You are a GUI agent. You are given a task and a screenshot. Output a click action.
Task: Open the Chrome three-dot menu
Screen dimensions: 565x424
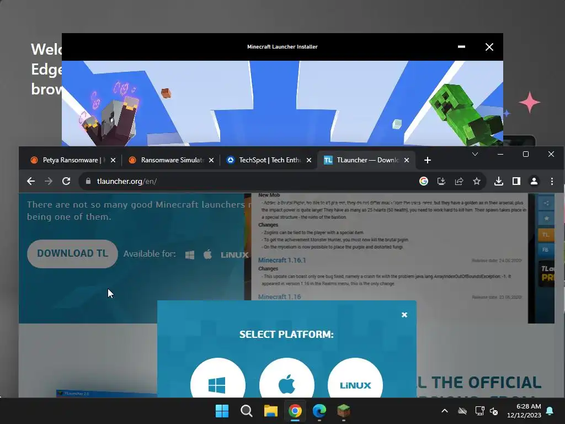tap(552, 181)
